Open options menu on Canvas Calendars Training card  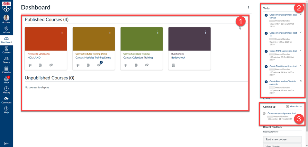[x=158, y=32]
